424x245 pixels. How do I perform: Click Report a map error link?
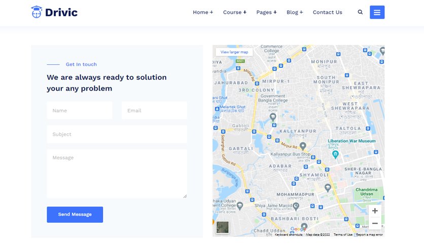[369, 235]
